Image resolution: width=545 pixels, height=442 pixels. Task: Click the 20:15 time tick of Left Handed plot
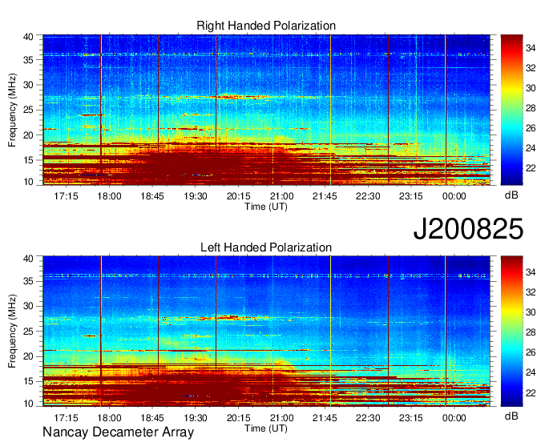tap(239, 418)
